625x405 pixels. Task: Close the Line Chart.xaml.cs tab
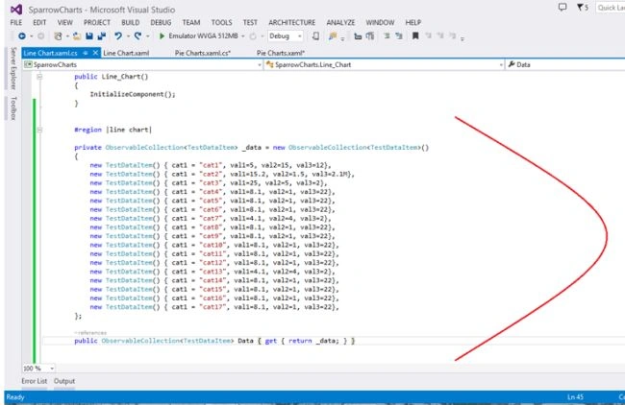(95, 53)
